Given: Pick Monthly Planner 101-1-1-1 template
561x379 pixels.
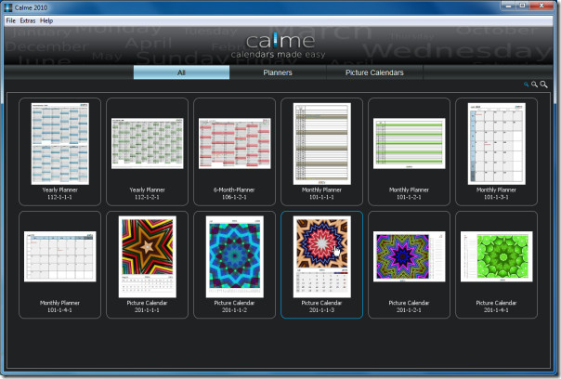Looking at the screenshot, I should click(x=321, y=151).
